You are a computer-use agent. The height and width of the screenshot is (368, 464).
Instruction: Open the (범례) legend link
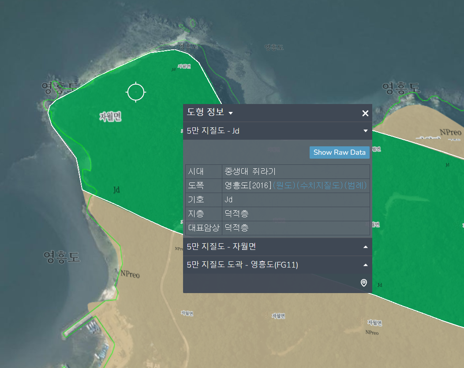pyautogui.click(x=355, y=186)
